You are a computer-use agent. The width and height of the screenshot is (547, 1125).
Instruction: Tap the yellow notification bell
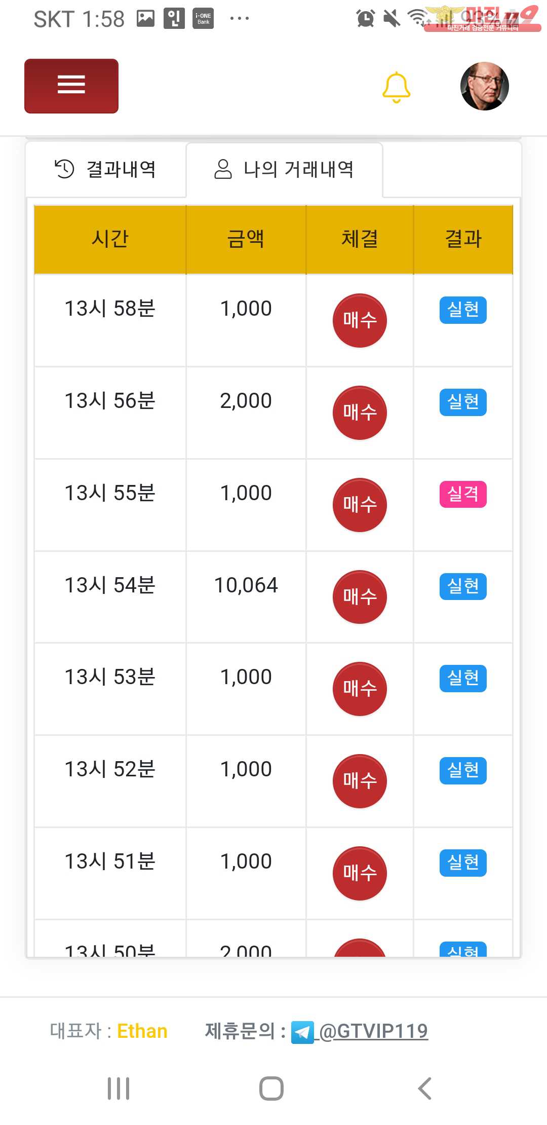(396, 87)
